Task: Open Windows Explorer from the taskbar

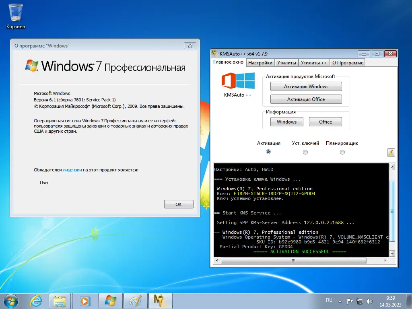Action: 60,301
